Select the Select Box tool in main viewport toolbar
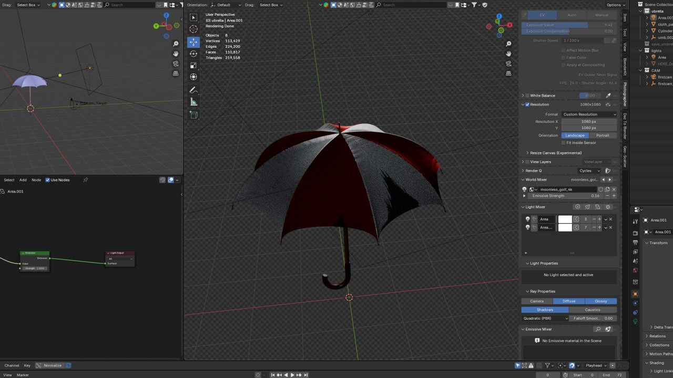 (193, 17)
